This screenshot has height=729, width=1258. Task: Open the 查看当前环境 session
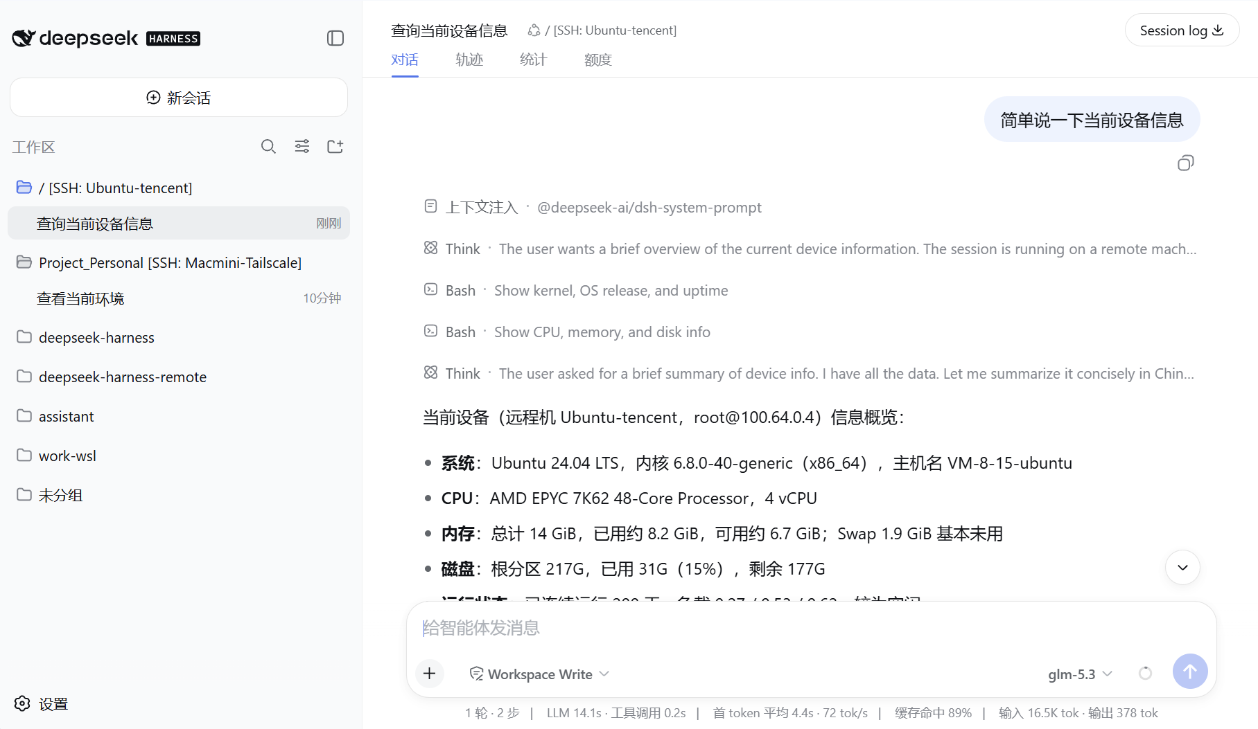pos(179,298)
